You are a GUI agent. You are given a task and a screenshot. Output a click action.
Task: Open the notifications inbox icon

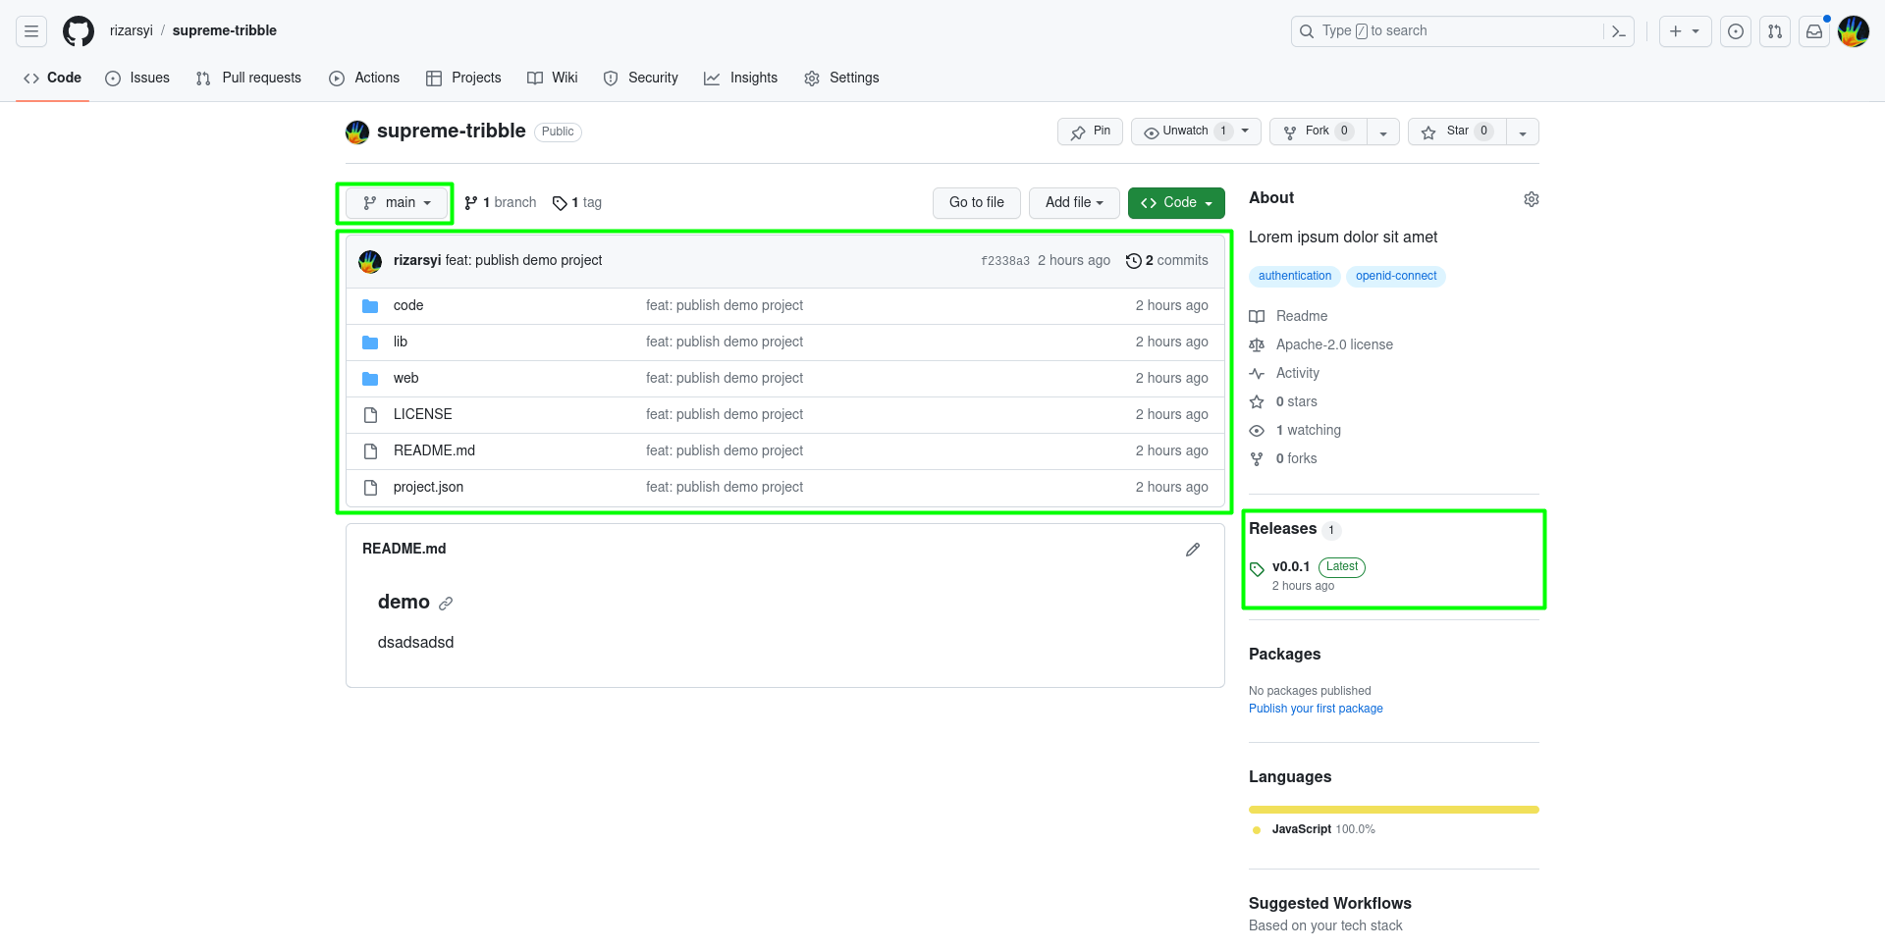tap(1814, 31)
